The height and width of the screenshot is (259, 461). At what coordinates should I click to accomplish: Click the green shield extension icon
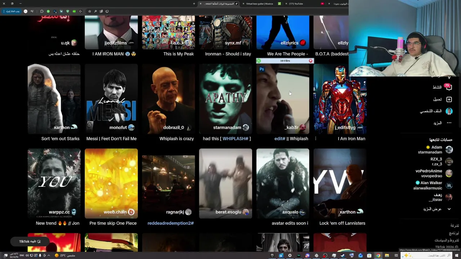[x=67, y=11]
